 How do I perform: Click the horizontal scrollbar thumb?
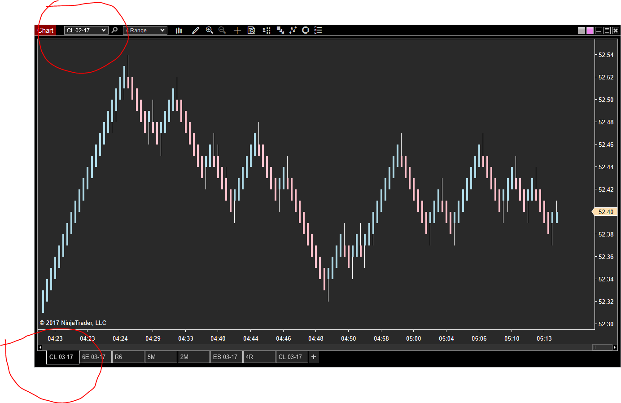click(x=602, y=347)
